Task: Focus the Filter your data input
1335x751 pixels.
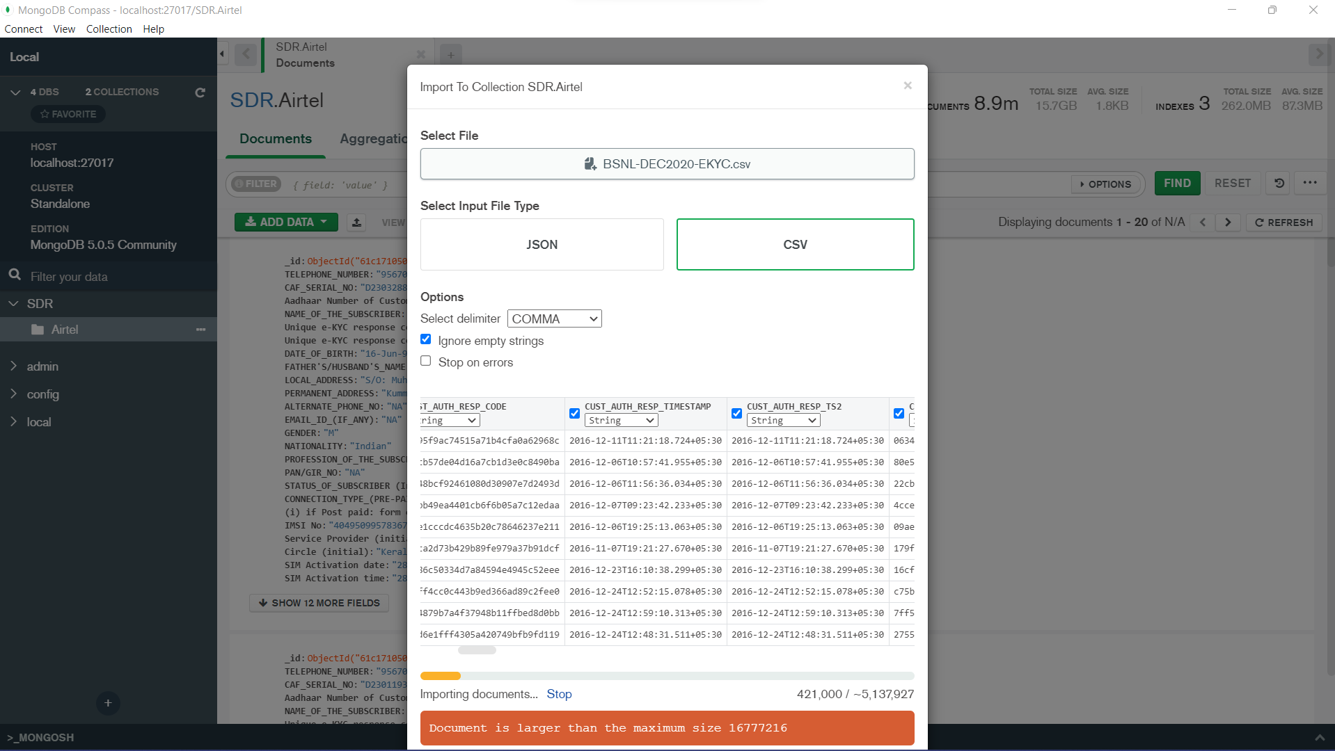Action: pos(118,277)
